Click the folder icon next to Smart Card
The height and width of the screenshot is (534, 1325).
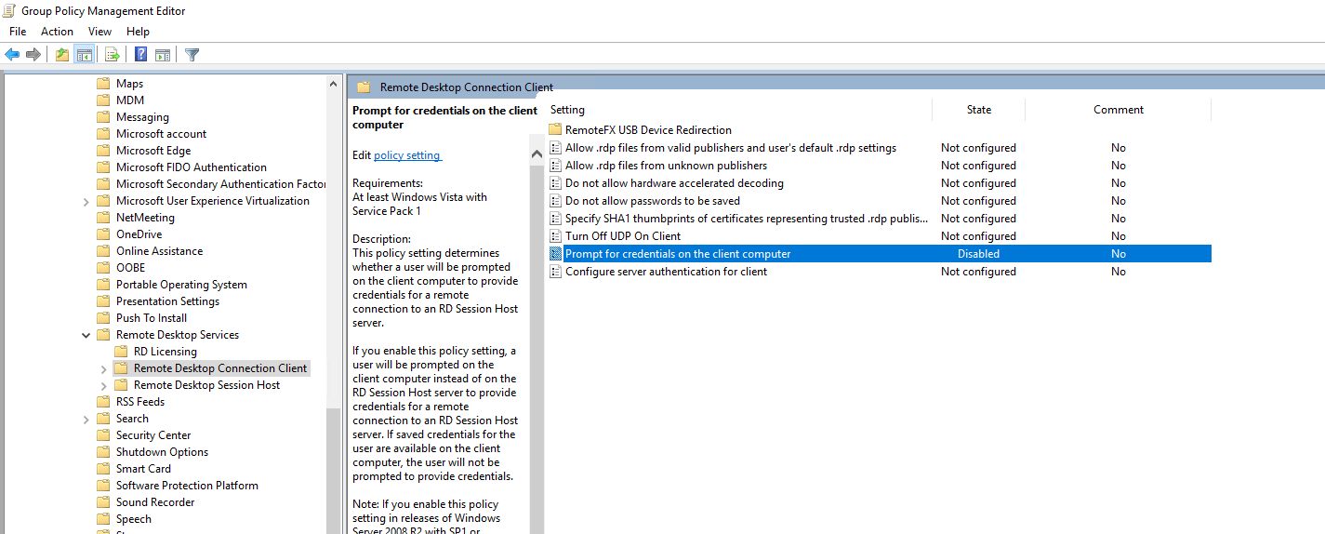[103, 469]
